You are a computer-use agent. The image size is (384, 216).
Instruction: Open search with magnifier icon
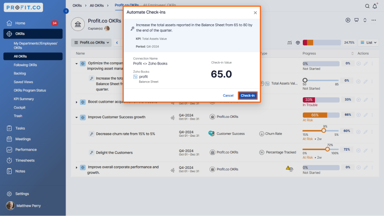point(367,6)
